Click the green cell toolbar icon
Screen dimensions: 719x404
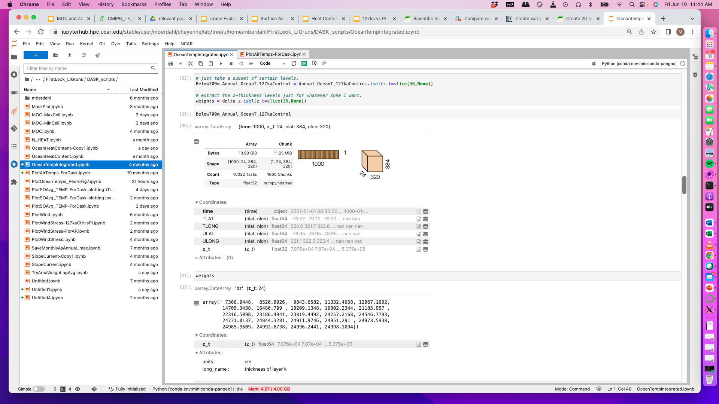click(x=304, y=64)
